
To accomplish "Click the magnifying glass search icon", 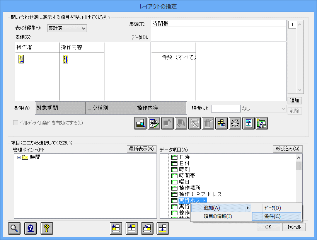I will 15,228.
